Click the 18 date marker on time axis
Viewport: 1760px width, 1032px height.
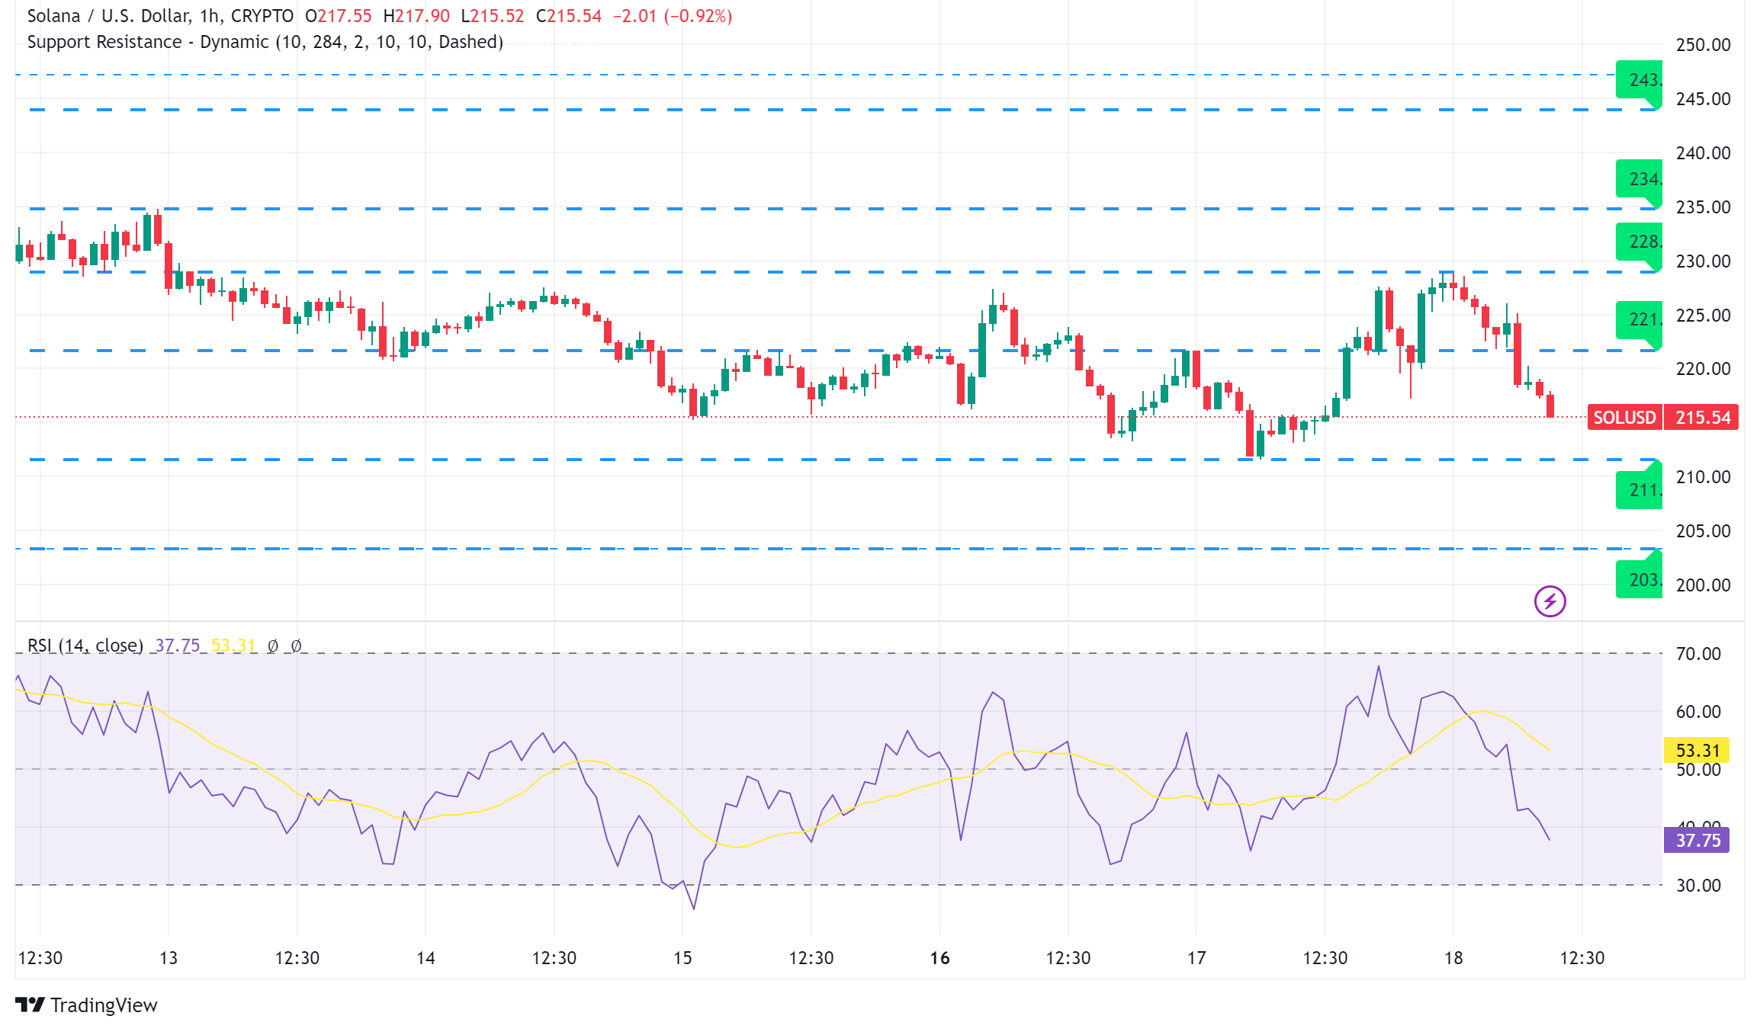[x=1453, y=958]
